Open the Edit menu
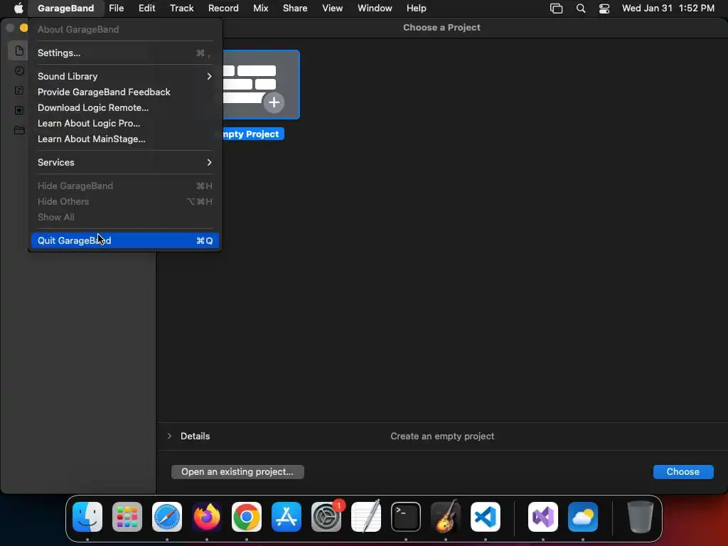 pyautogui.click(x=146, y=8)
